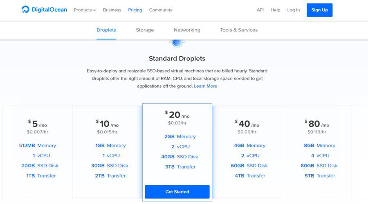This screenshot has width=368, height=204.
Task: Click the DigitalOcean logo icon
Action: pos(25,9)
